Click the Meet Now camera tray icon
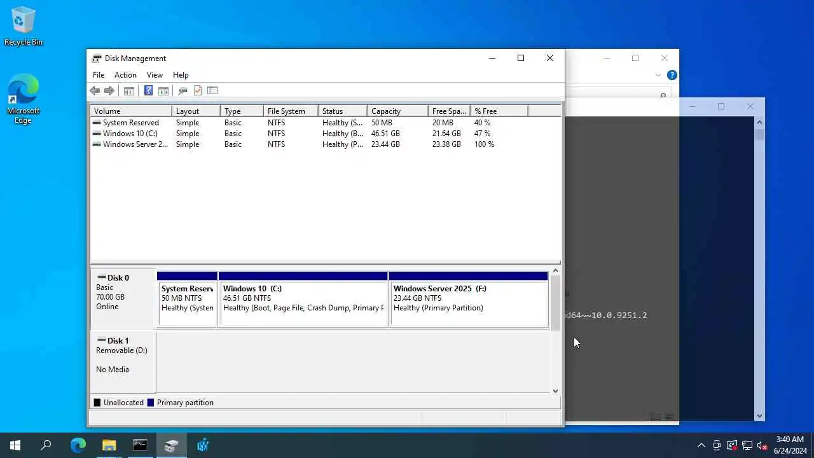Image resolution: width=814 pixels, height=458 pixels. click(717, 445)
